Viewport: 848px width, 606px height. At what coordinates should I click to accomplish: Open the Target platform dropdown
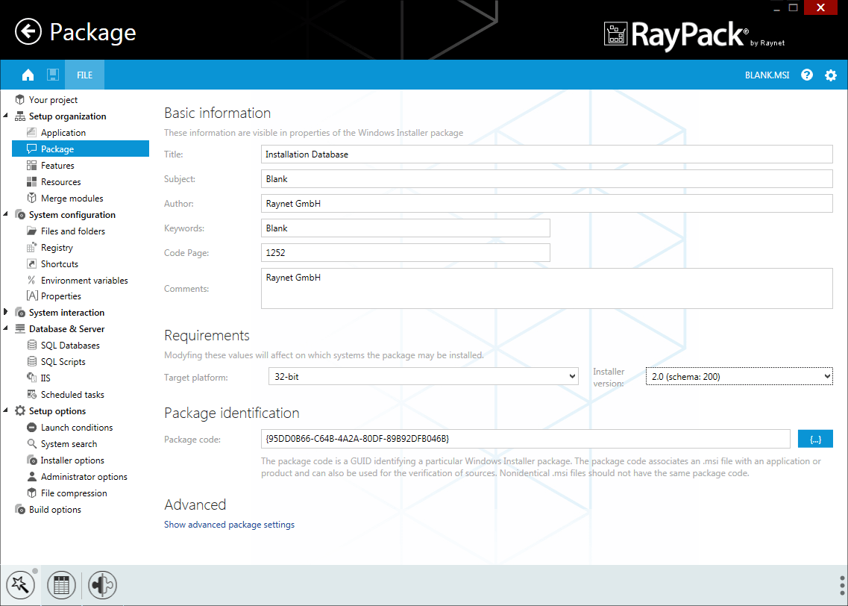pos(572,376)
